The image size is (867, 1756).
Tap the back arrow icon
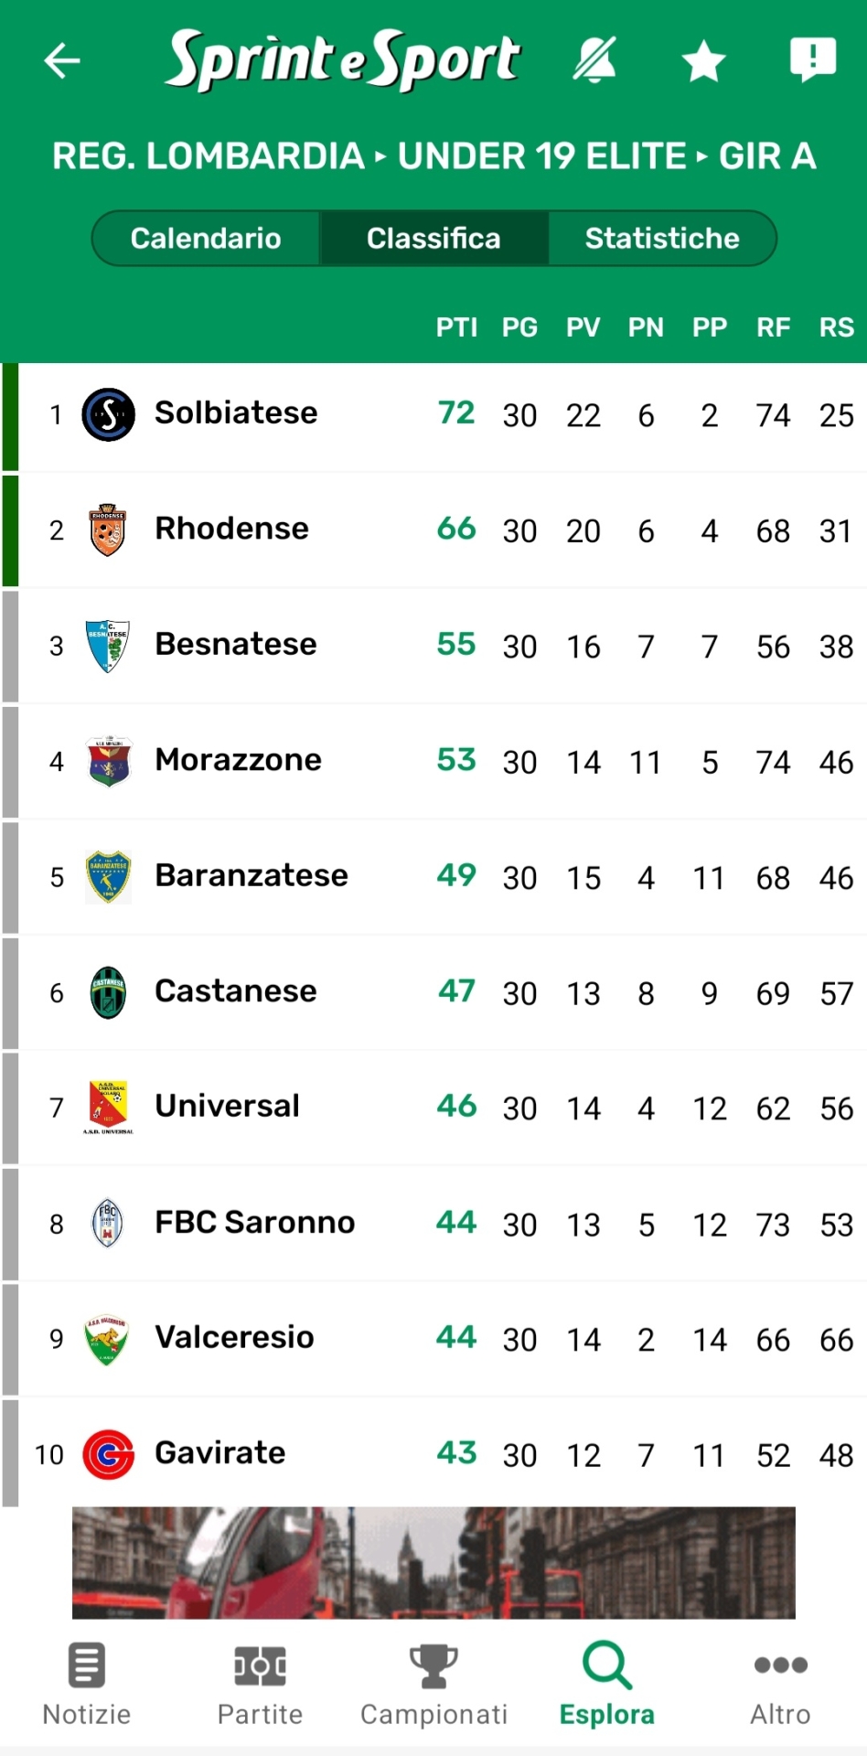(62, 61)
